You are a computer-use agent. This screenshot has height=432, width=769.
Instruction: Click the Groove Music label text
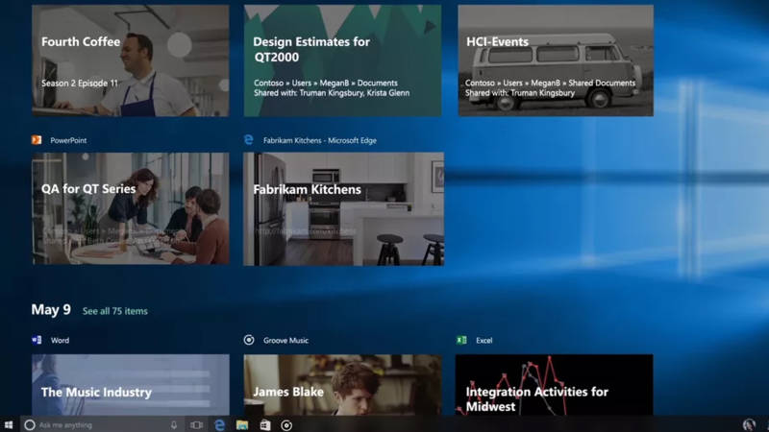click(285, 341)
